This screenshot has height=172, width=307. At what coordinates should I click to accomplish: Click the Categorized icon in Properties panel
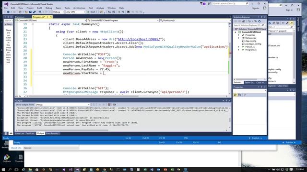(x=236, y=95)
